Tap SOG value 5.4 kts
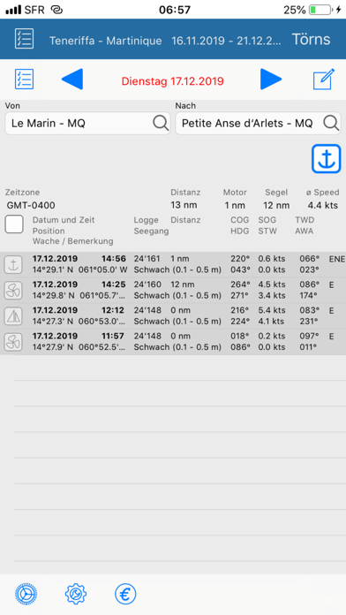Image resolution: width=346 pixels, height=615 pixels. pos(272,311)
